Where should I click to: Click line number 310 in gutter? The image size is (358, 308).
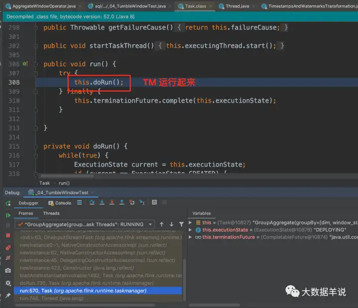coord(14,101)
